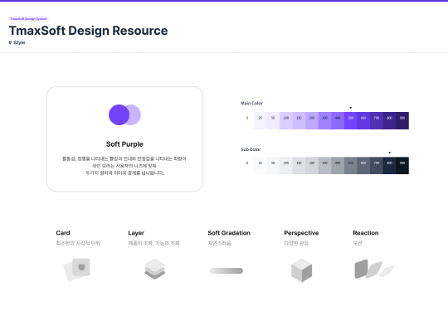The image size is (448, 326).
Task: Pick Main Color swatch 500
Action: click(351, 120)
